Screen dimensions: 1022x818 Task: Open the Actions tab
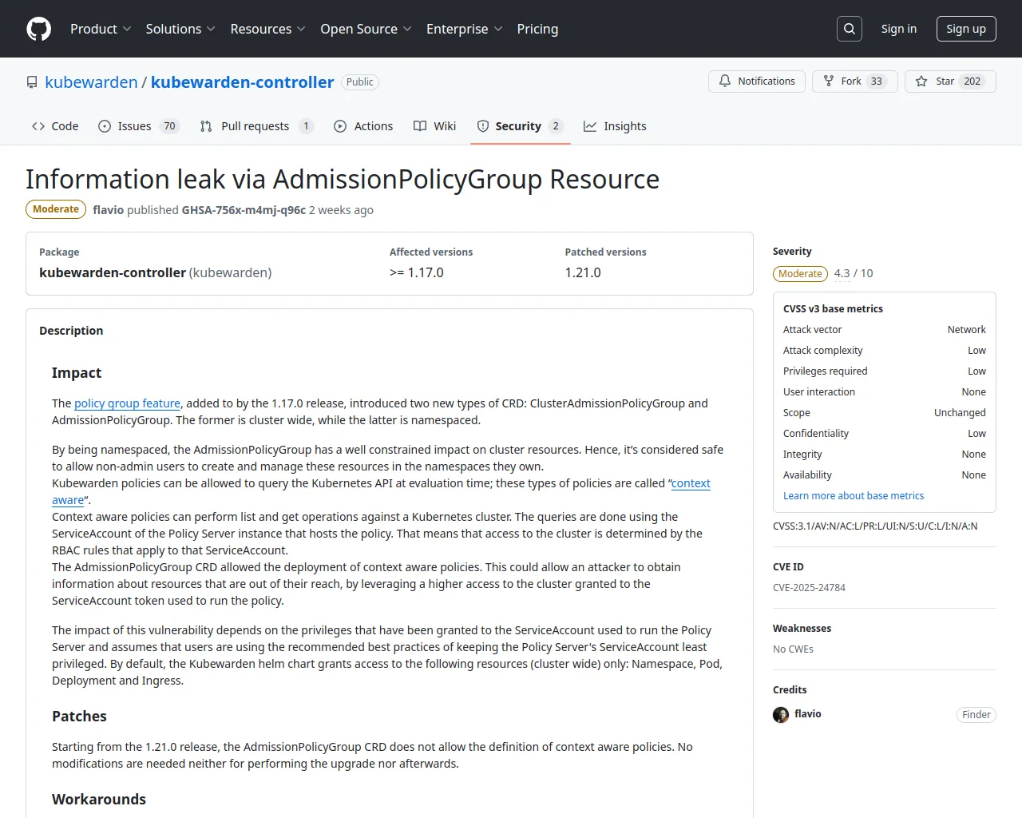(363, 126)
